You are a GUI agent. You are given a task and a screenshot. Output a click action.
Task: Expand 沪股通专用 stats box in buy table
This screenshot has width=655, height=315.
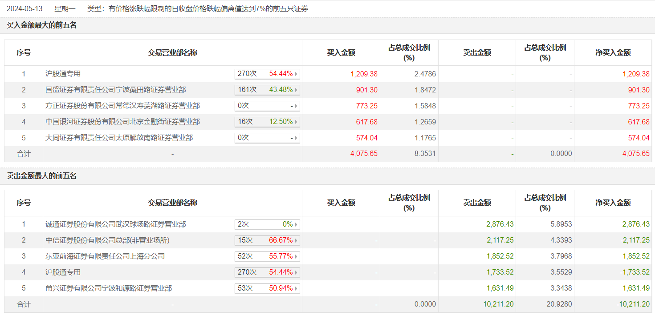[x=267, y=74]
